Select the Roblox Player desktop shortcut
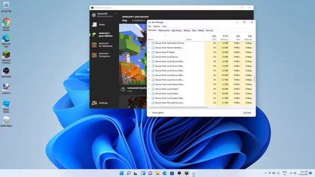This screenshot has height=177, width=315. click(6, 121)
